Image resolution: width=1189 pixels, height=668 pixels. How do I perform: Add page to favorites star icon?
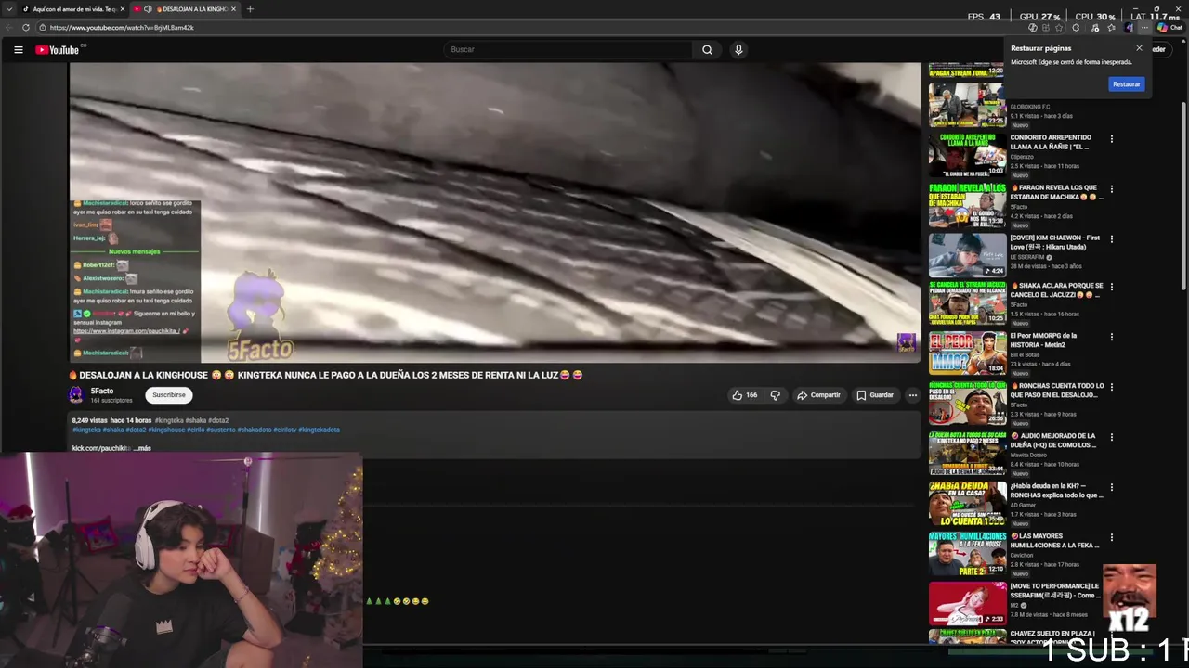click(1059, 28)
